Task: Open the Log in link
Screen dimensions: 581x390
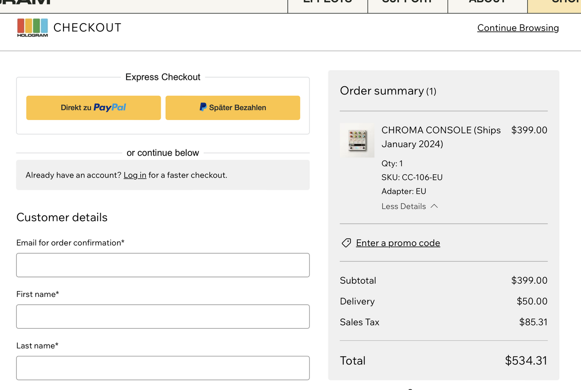Action: pyautogui.click(x=135, y=175)
